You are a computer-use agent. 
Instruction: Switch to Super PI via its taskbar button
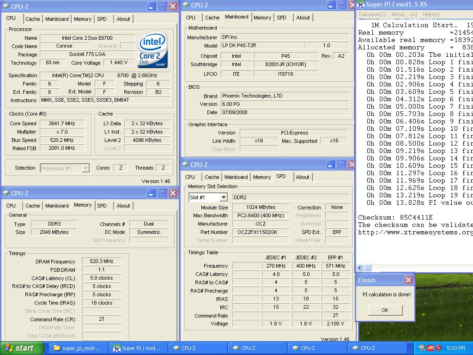(x=137, y=348)
